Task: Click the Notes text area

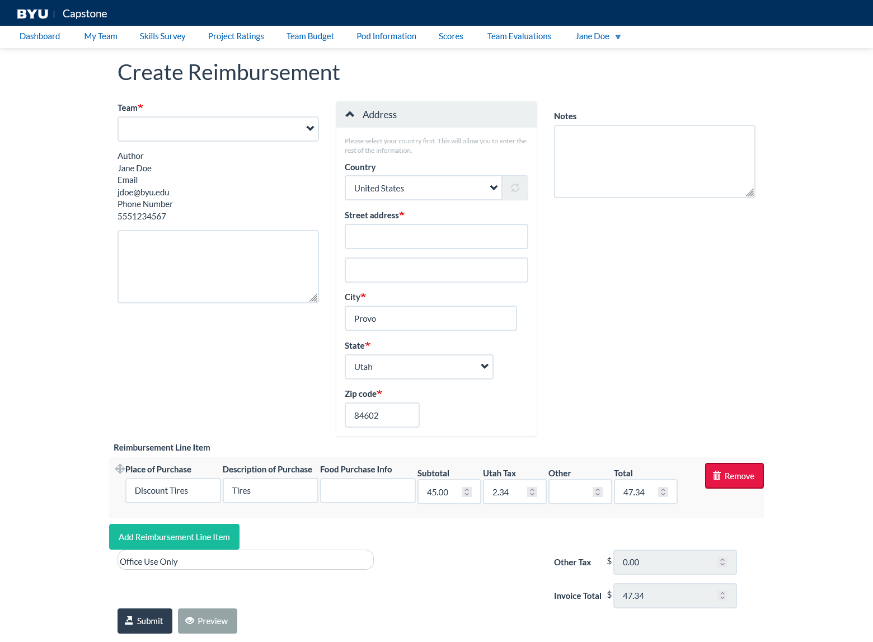Action: click(654, 161)
